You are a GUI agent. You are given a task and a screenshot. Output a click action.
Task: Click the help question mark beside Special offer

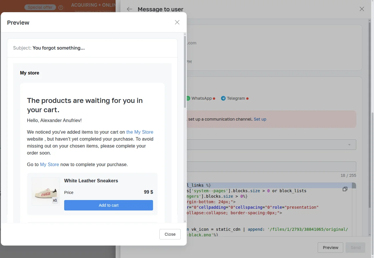click(x=61, y=8)
